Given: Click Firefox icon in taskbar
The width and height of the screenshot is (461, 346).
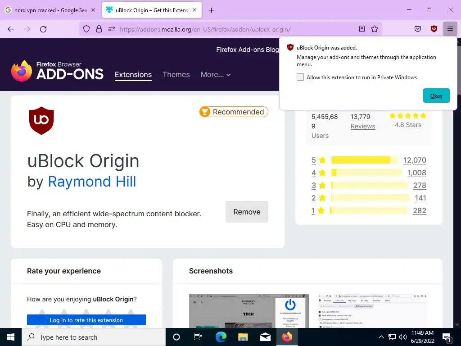Looking at the screenshot, I should click(x=287, y=337).
